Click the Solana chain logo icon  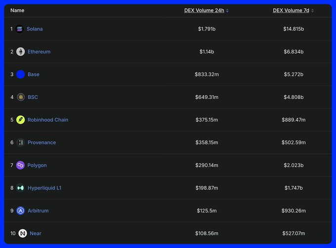[x=19, y=29]
